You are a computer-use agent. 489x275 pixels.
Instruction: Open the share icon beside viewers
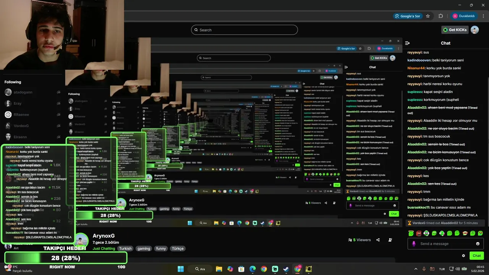click(378, 240)
